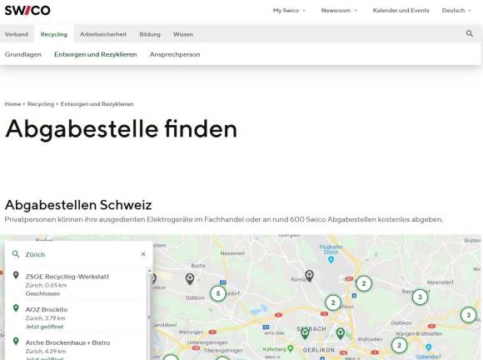The image size is (483, 360).
Task: Select the AOZ Brockito result
Action: (x=77, y=317)
